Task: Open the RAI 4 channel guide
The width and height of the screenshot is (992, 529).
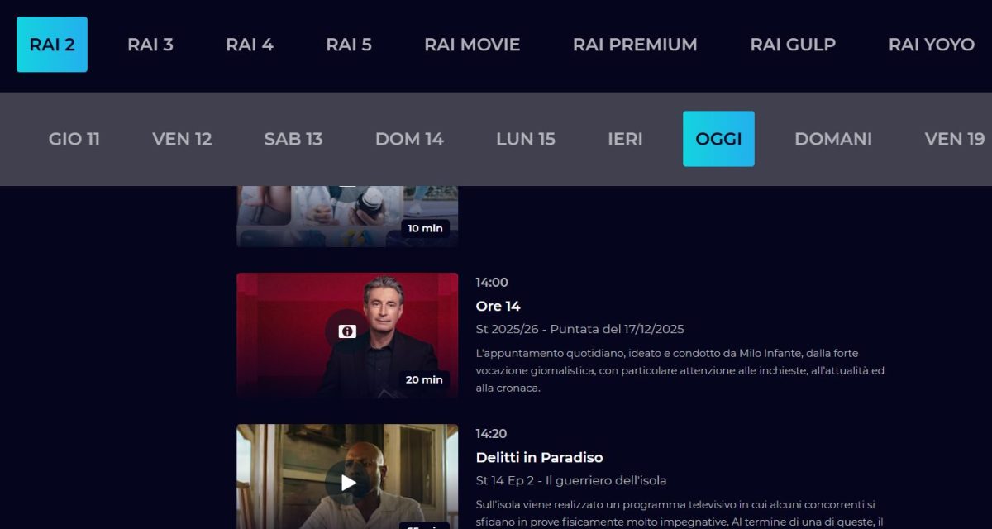Action: click(x=250, y=45)
